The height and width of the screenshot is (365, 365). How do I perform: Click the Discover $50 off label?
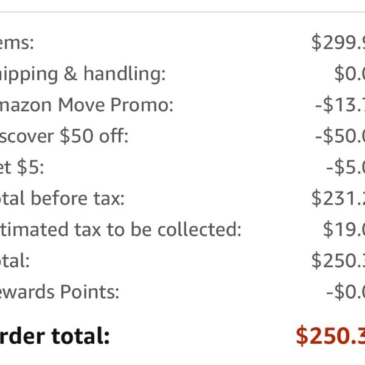[x=64, y=136]
